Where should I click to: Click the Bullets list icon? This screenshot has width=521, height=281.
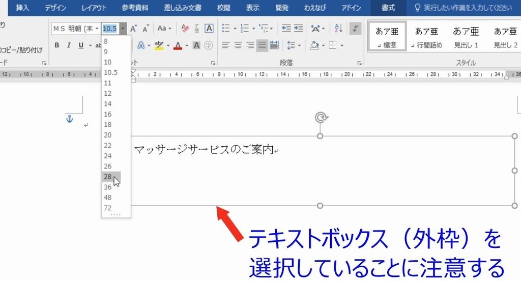tap(226, 29)
